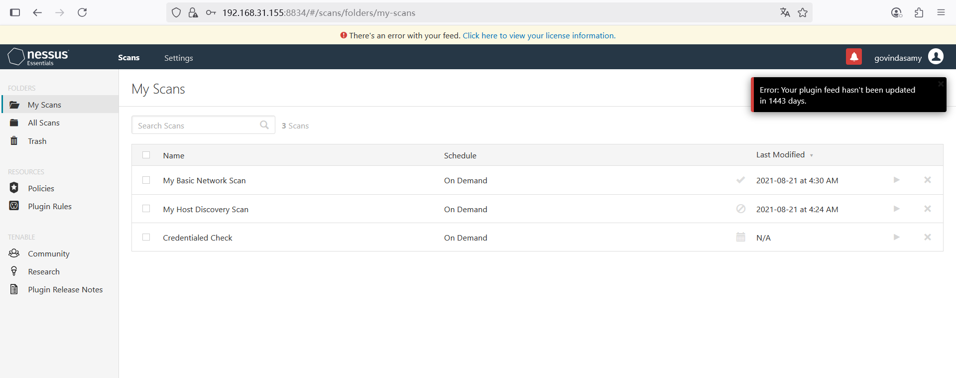This screenshot has width=956, height=378.
Task: Click the Community people icon
Action: tap(14, 253)
